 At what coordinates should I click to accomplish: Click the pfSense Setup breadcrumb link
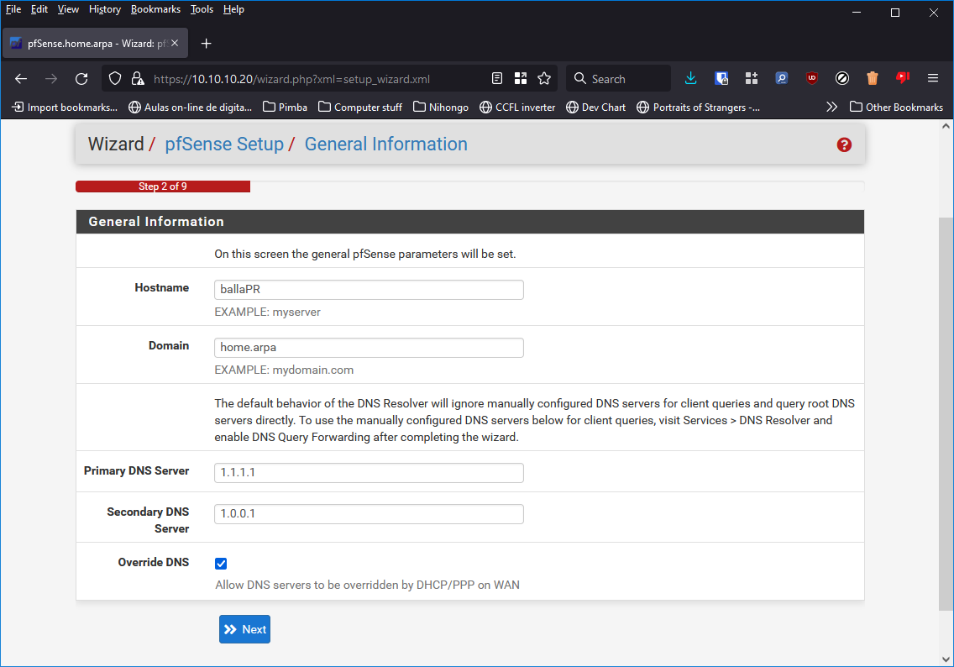224,144
